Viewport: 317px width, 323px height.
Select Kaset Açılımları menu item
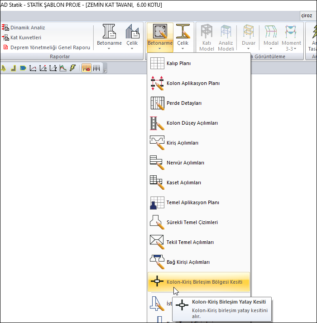199,183
